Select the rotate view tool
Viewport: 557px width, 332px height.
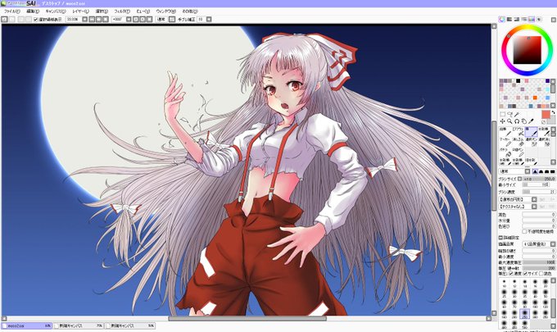[x=517, y=121]
